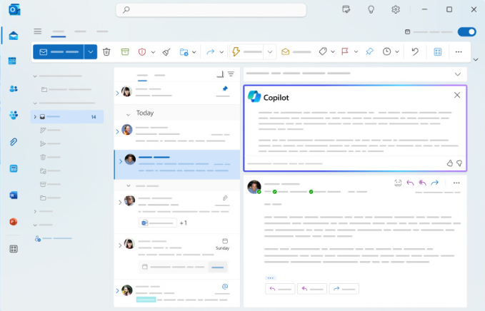Screen dimensions: 485x311
Task: Click the Move to folder icon
Action: [184, 52]
